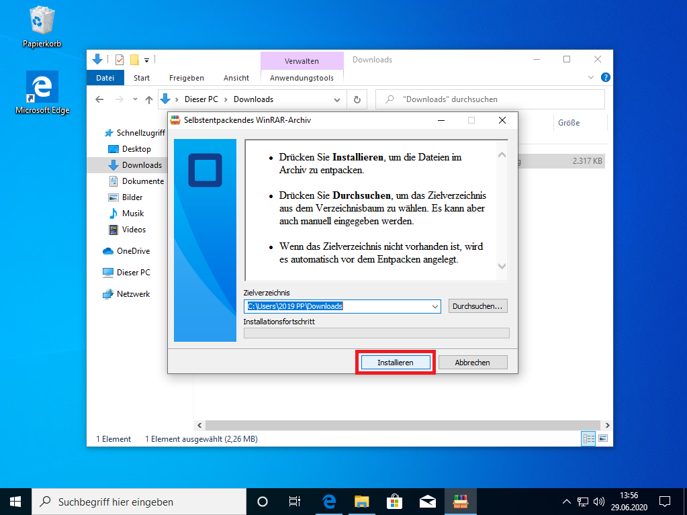687x515 pixels.
Task: Open Cortana circle icon on taskbar
Action: [x=262, y=502]
